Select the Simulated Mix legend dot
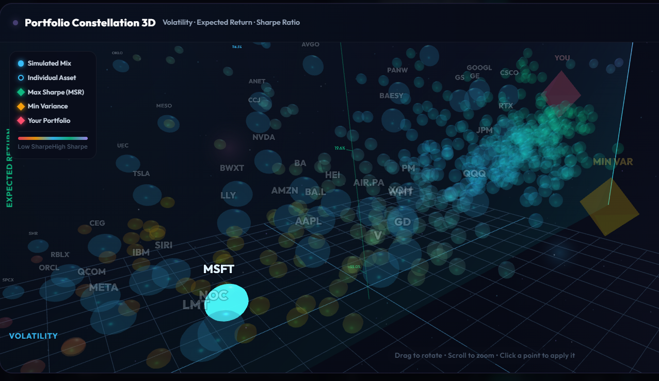Viewport: 659px width, 381px height. (21, 63)
